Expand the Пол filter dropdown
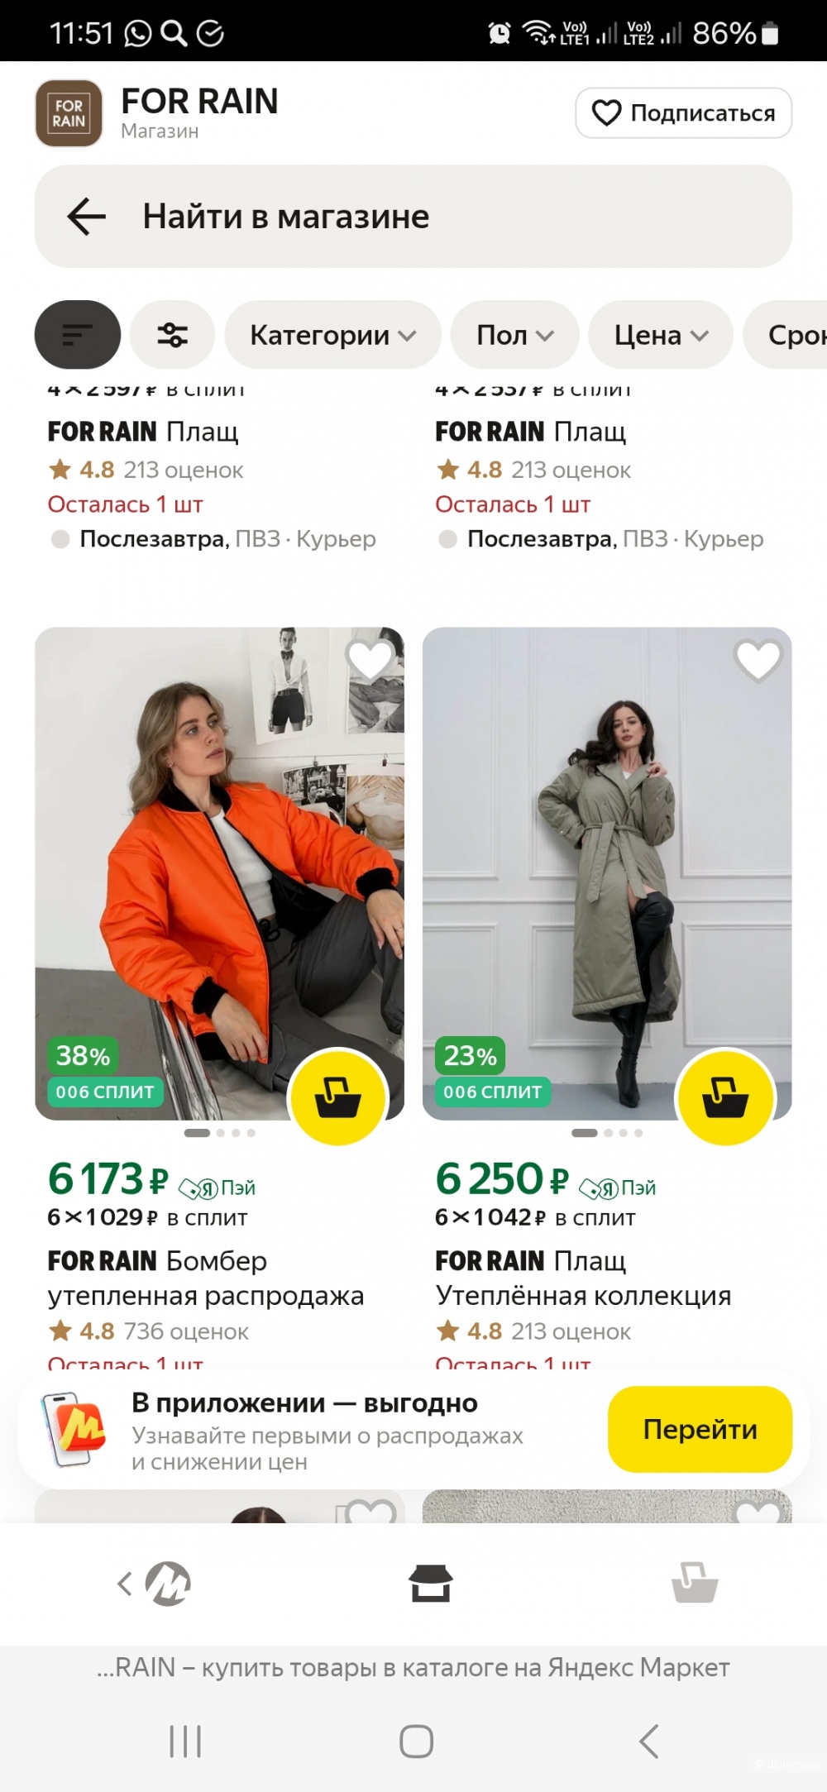The height and width of the screenshot is (1792, 827). click(x=514, y=335)
